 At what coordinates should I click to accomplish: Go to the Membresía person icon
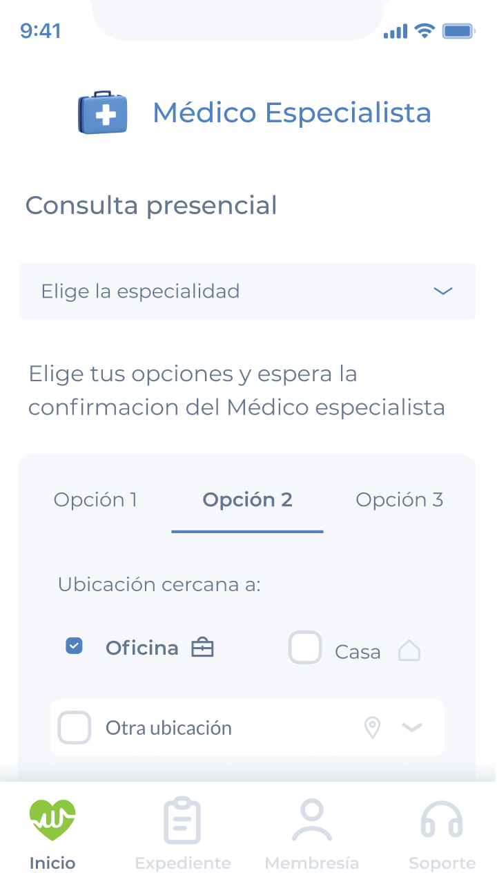click(x=312, y=820)
